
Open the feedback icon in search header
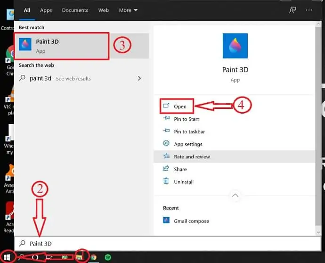[292, 10]
